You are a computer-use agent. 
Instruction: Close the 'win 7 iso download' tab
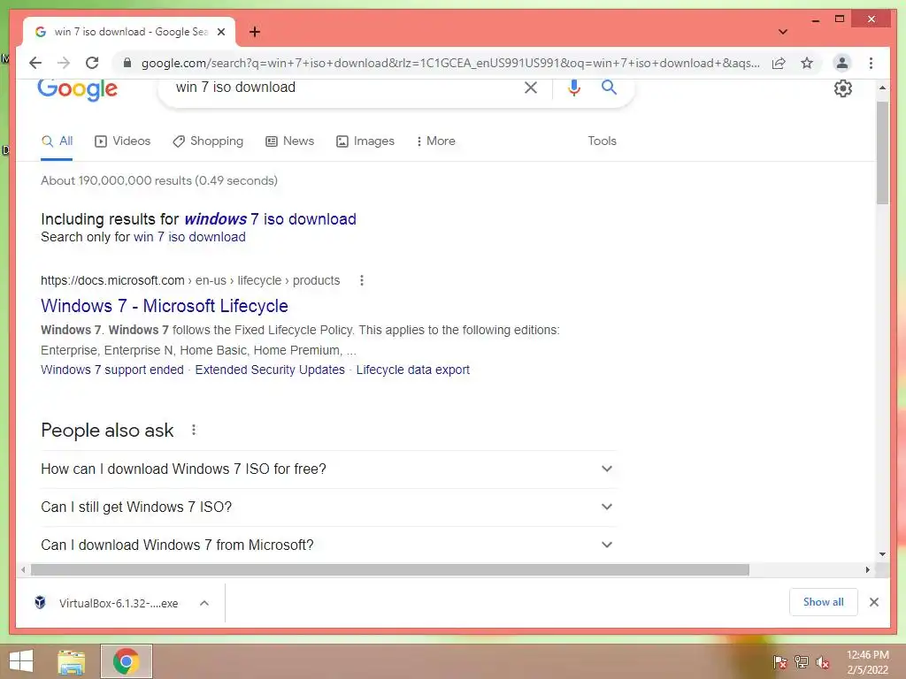pos(220,32)
